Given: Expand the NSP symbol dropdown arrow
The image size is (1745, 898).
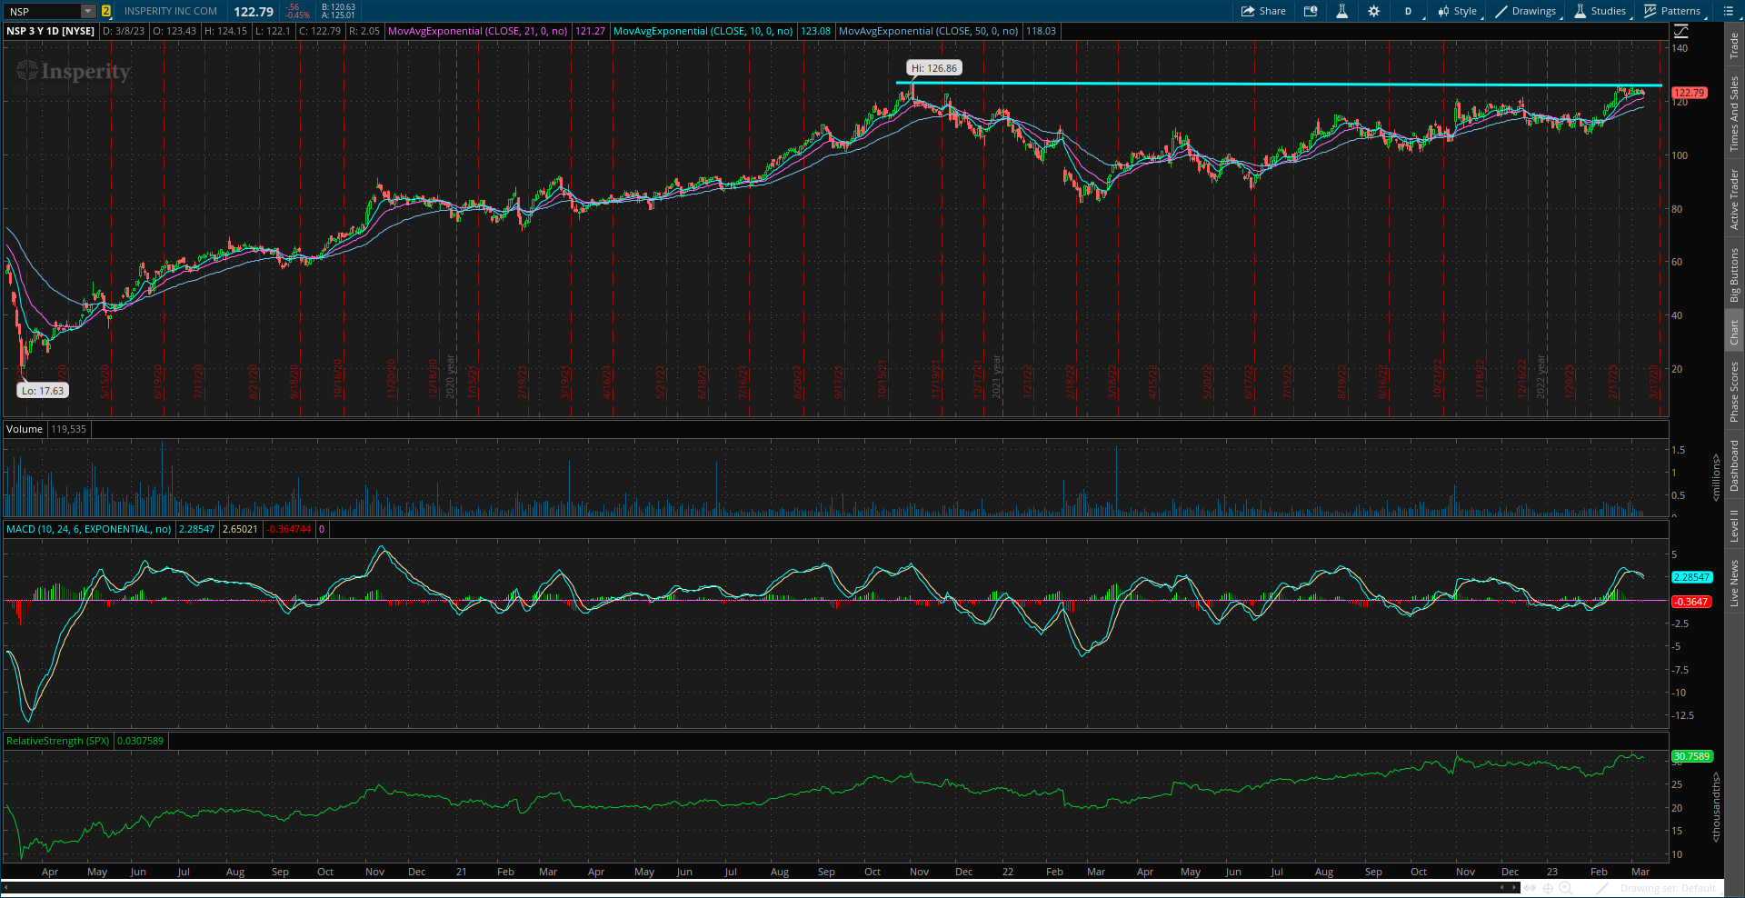Looking at the screenshot, I should pos(88,11).
